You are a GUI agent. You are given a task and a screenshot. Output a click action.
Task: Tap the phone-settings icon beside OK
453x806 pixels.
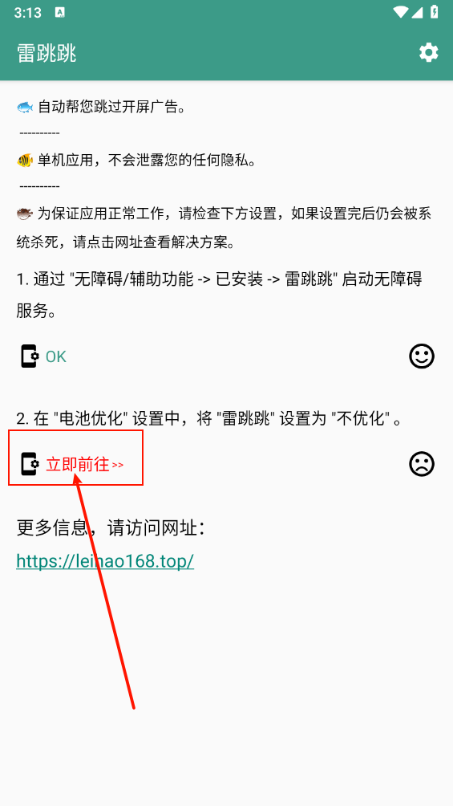(30, 356)
